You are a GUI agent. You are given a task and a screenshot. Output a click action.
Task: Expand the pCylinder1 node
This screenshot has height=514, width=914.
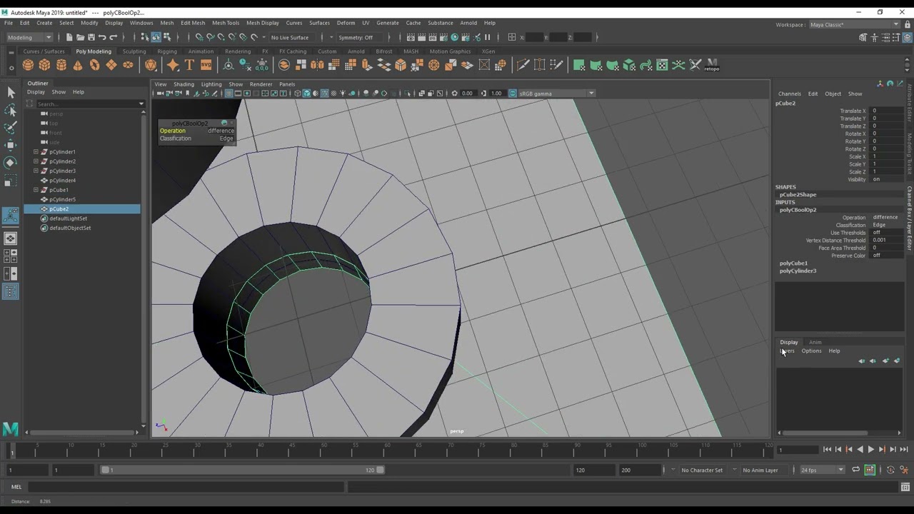pos(36,152)
